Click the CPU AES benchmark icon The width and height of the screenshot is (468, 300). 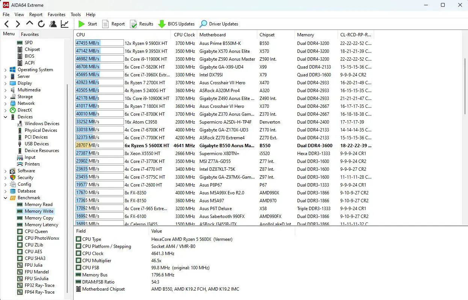point(20,252)
